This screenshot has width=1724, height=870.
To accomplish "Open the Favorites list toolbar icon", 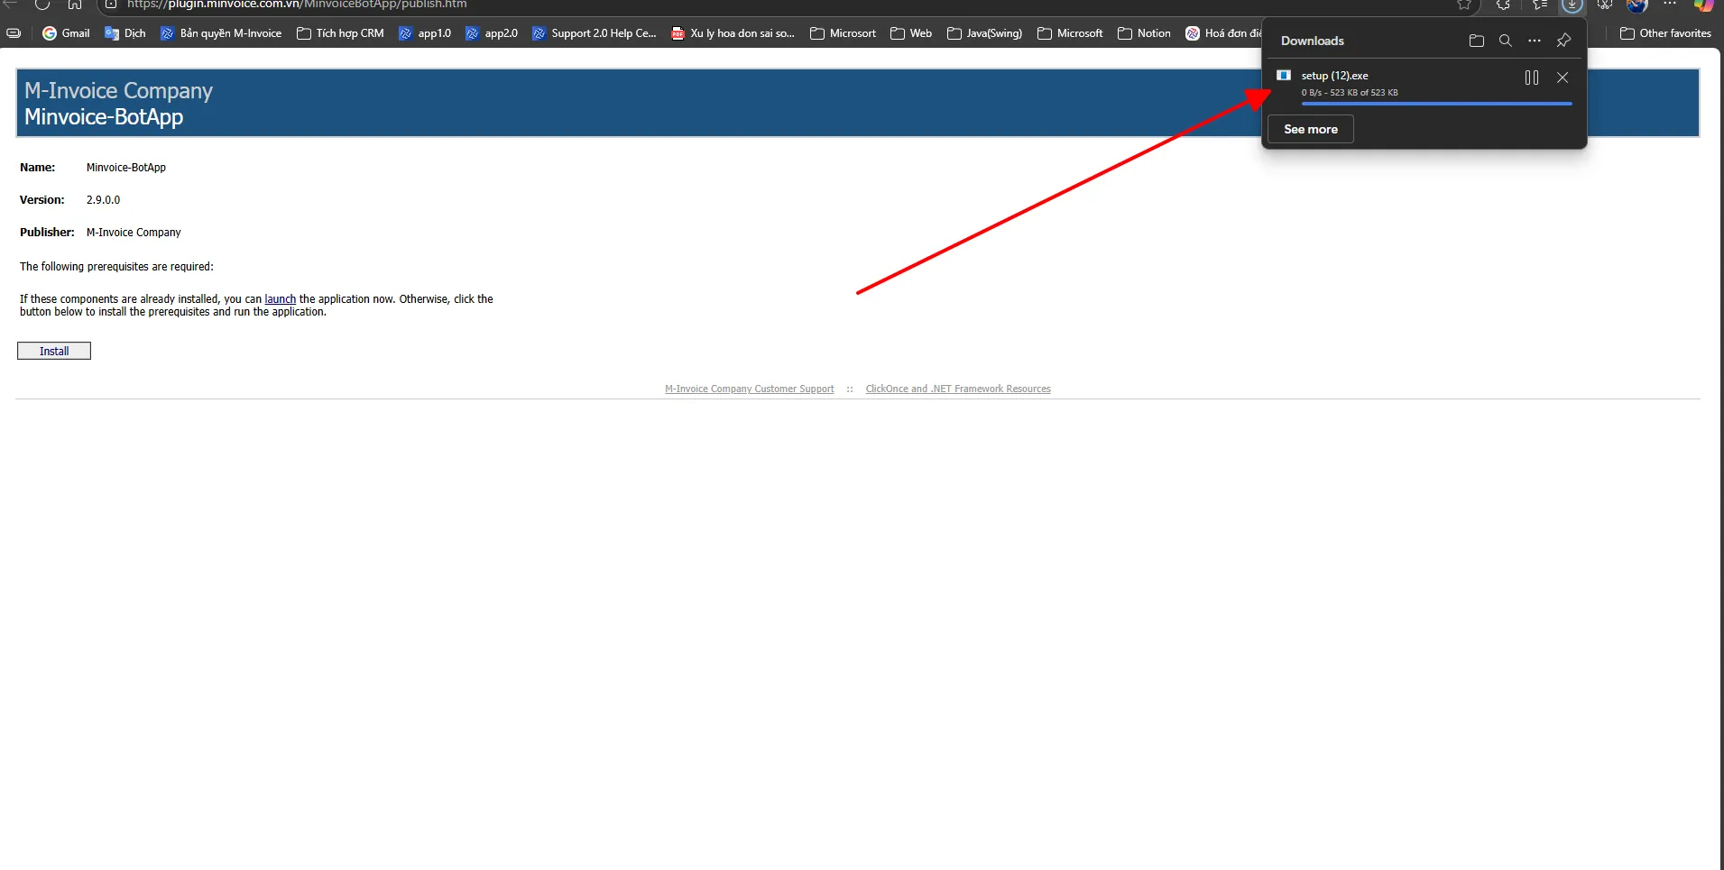I will [x=1540, y=5].
